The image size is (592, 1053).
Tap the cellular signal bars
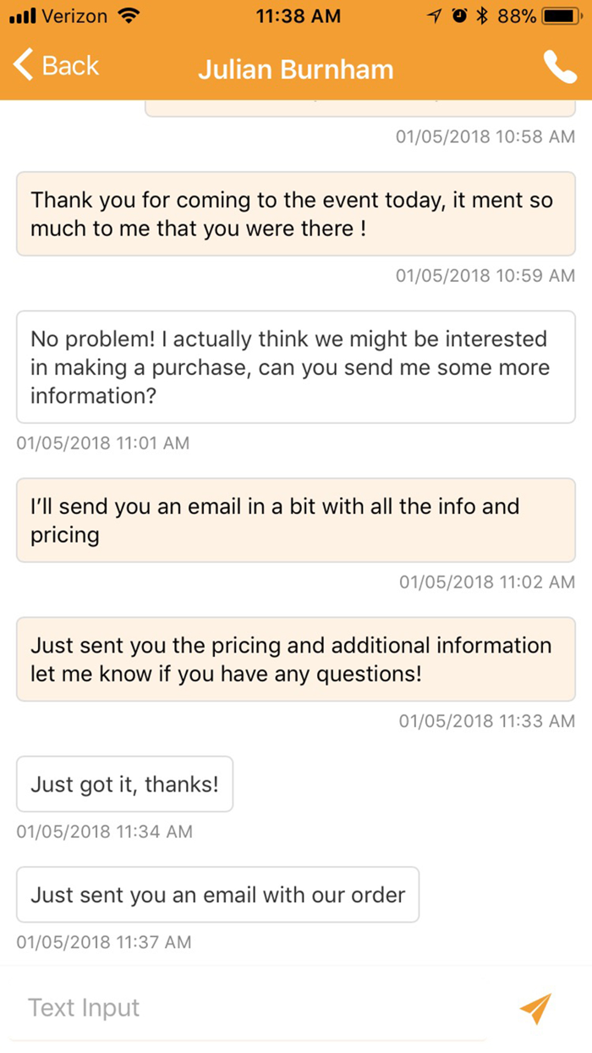click(23, 16)
